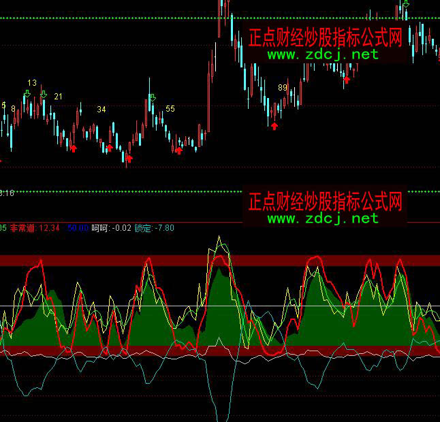Click the red buy arrow under the upper watermark
Screen dimensions: 440x422
(347, 80)
